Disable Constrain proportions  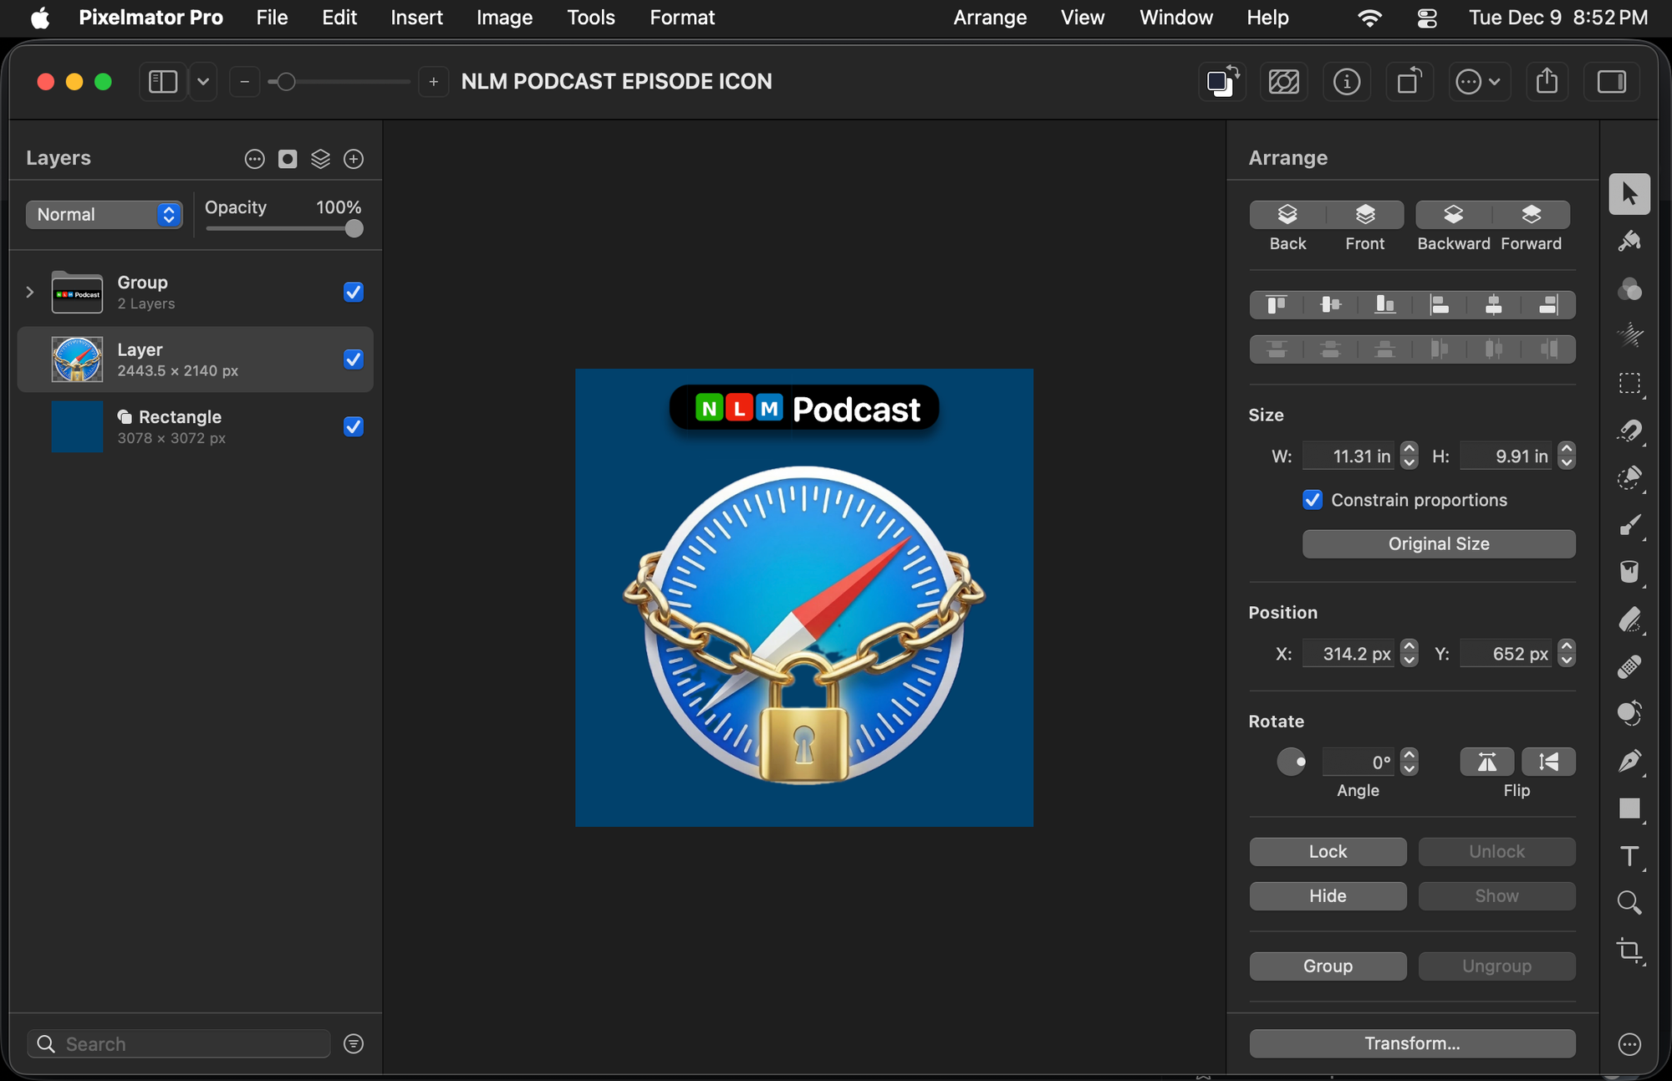pos(1312,499)
